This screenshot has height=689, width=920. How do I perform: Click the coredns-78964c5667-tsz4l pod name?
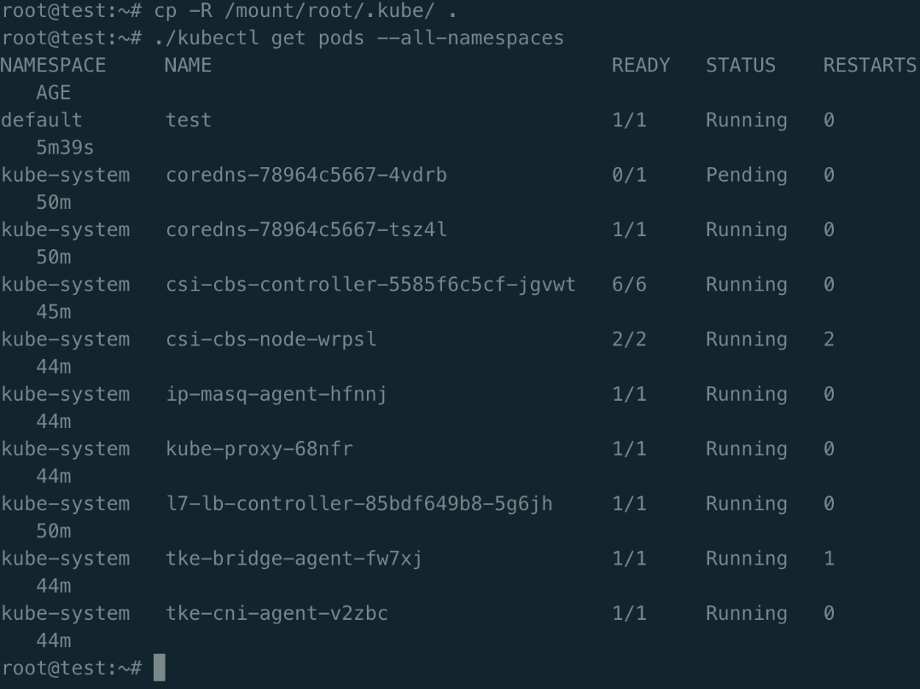click(x=306, y=229)
